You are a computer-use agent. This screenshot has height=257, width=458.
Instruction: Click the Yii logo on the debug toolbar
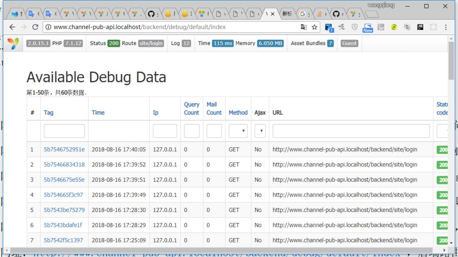point(13,43)
